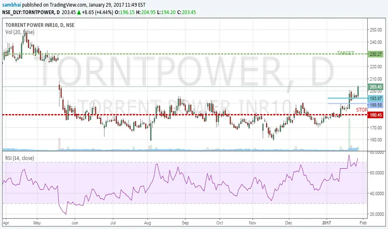Click the low value L:194.20
This screenshot has width=388, height=229.
pos(166,12)
